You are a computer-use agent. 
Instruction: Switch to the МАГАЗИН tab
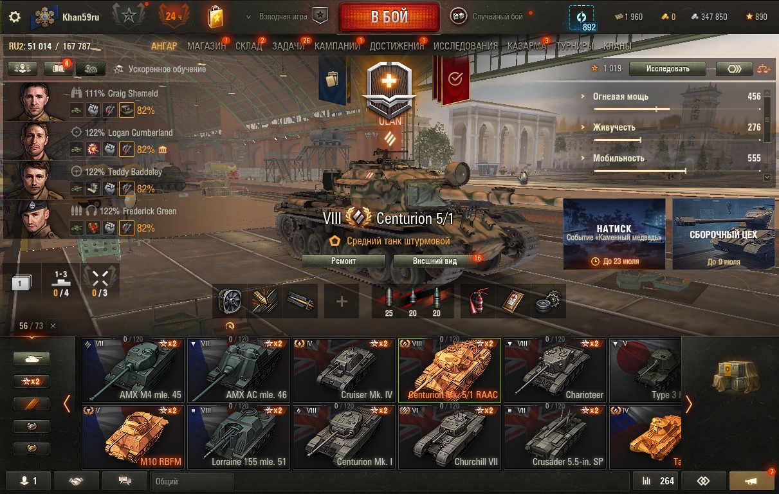point(206,46)
